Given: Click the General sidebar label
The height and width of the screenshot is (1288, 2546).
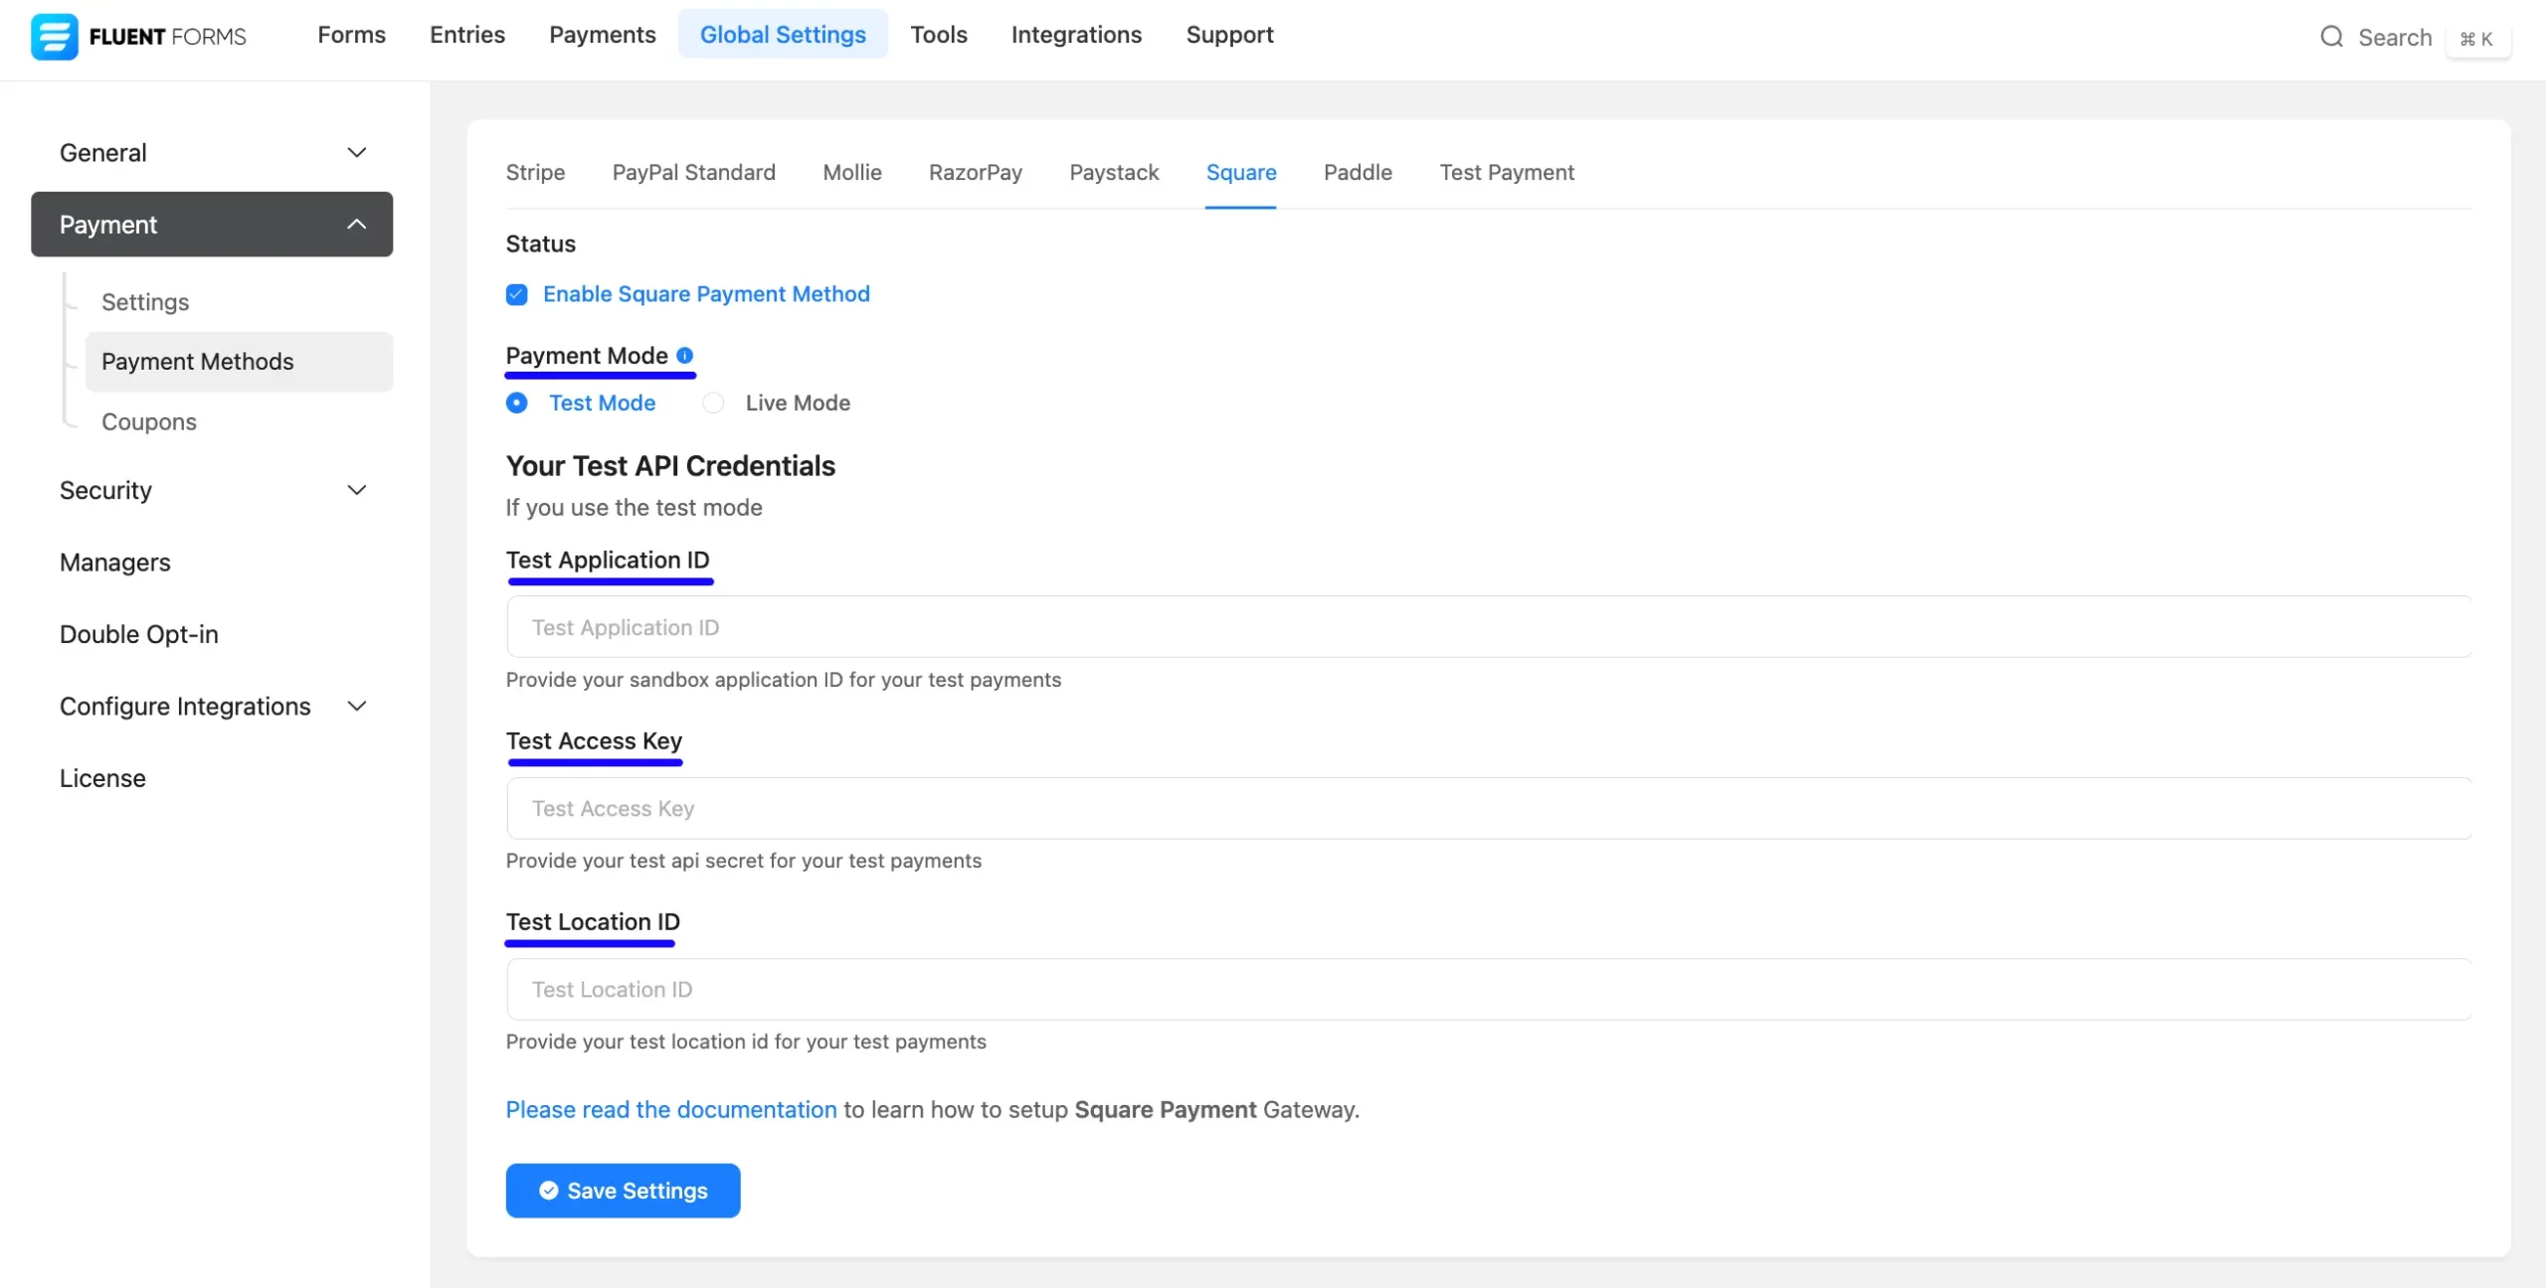Looking at the screenshot, I should 103,152.
